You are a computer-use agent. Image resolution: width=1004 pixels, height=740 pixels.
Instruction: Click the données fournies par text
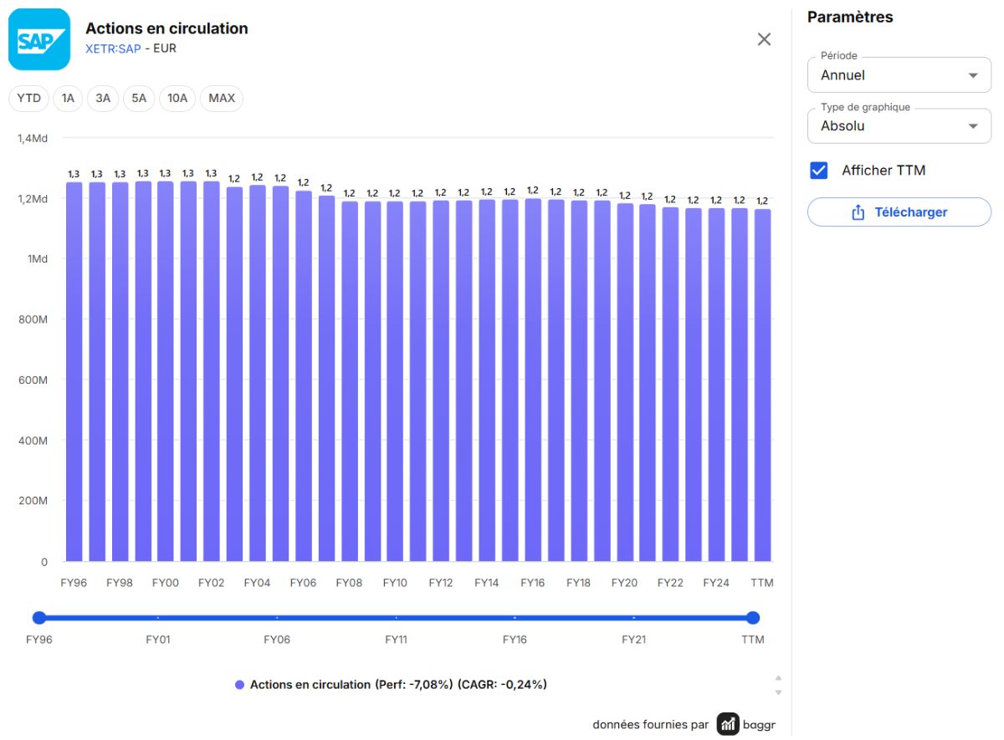tap(651, 725)
